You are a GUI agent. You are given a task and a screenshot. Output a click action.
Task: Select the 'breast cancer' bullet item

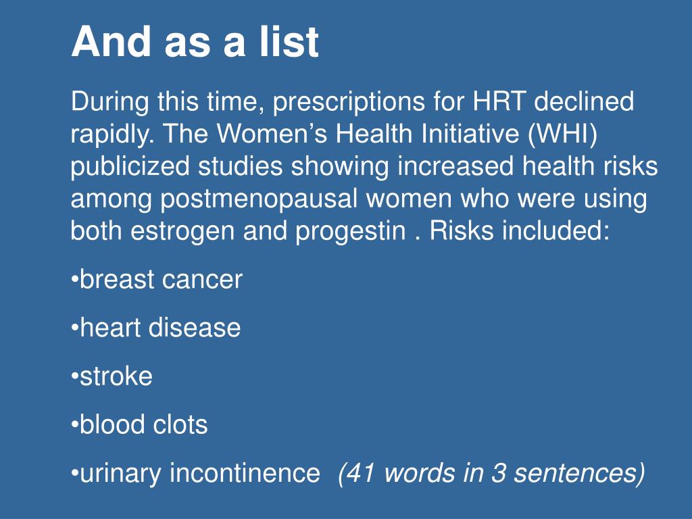tap(157, 279)
